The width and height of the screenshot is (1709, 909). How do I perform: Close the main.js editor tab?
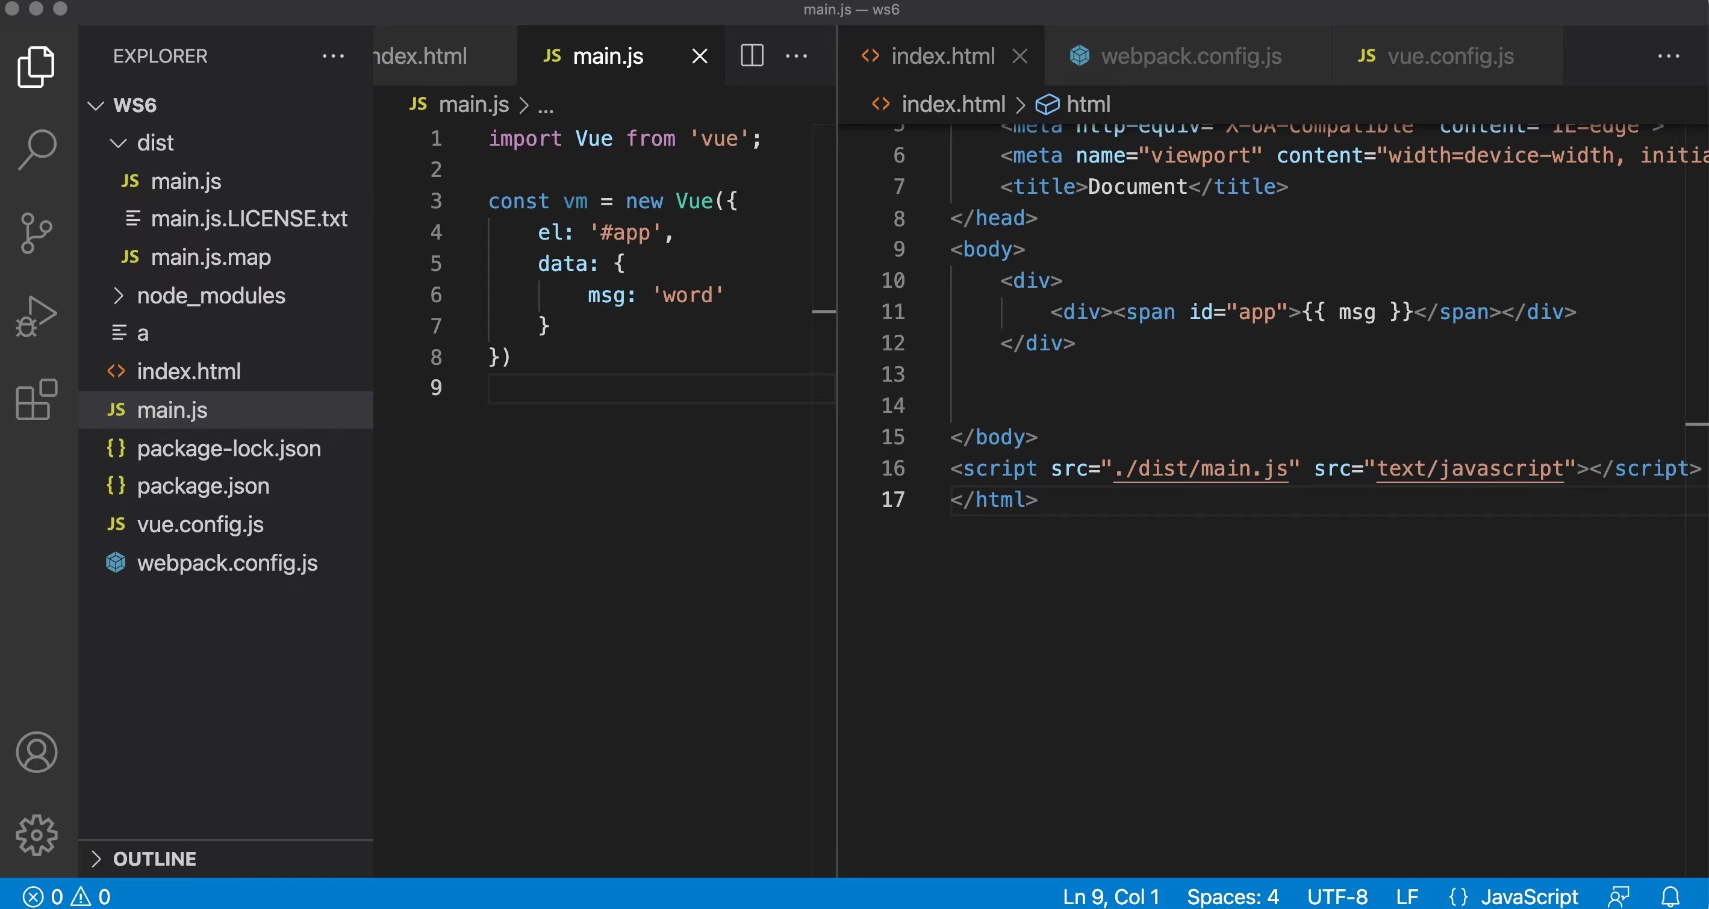tap(700, 57)
